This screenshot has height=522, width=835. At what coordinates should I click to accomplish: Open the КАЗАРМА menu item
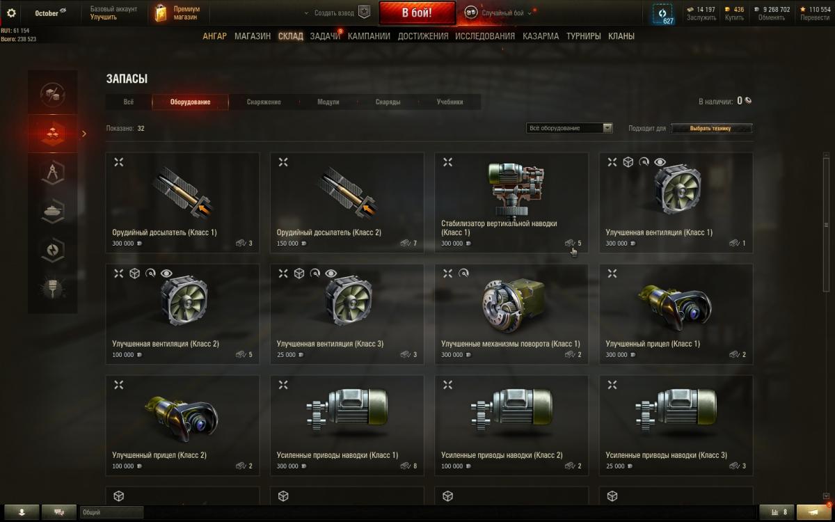[541, 36]
